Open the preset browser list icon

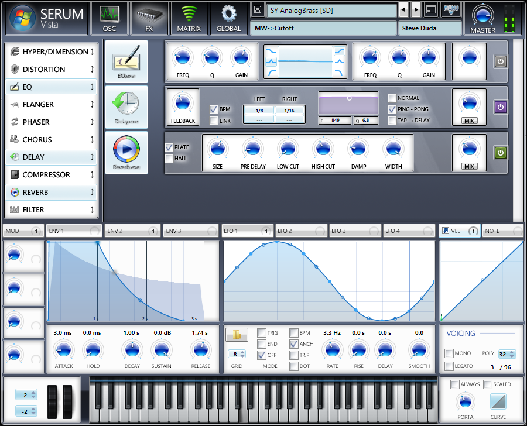431,10
